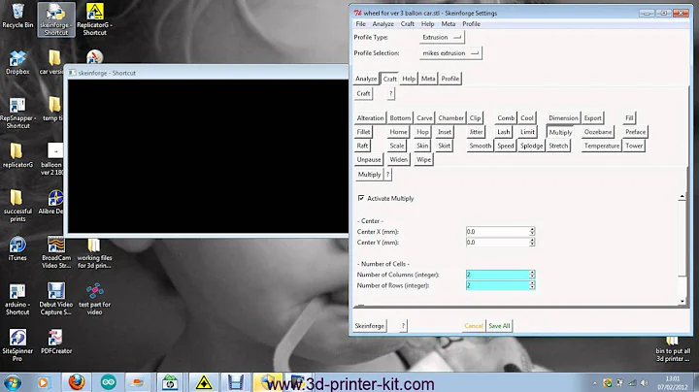This screenshot has width=699, height=392.
Task: Open the Fill plugin settings
Action: pyautogui.click(x=629, y=118)
